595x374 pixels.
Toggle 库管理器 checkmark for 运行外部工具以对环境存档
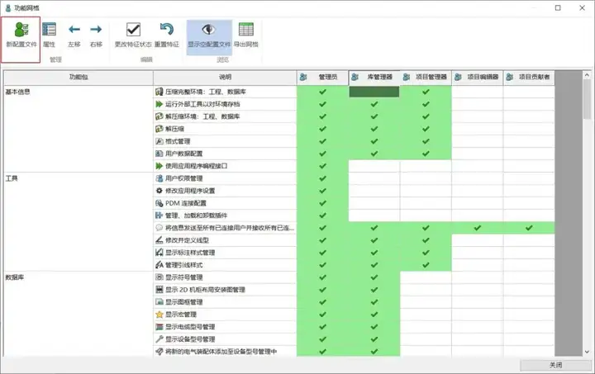(374, 104)
